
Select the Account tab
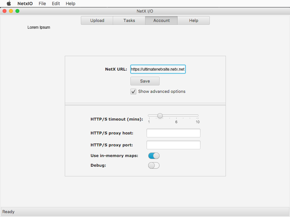click(x=161, y=20)
